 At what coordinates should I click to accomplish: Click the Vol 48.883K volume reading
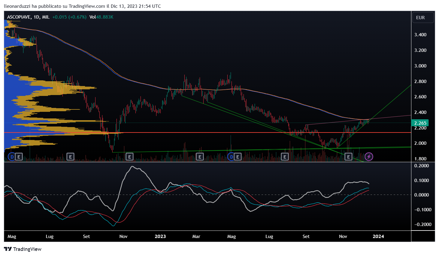(x=101, y=17)
